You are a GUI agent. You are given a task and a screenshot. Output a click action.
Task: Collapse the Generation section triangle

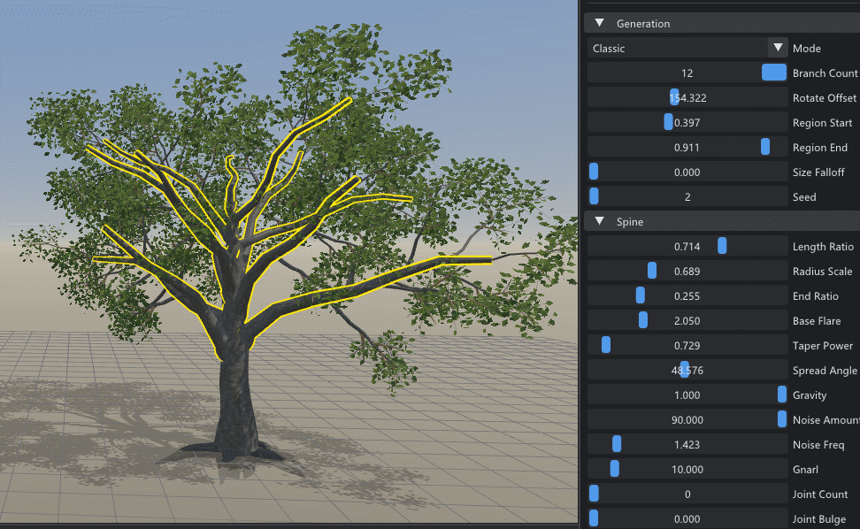[x=600, y=23]
